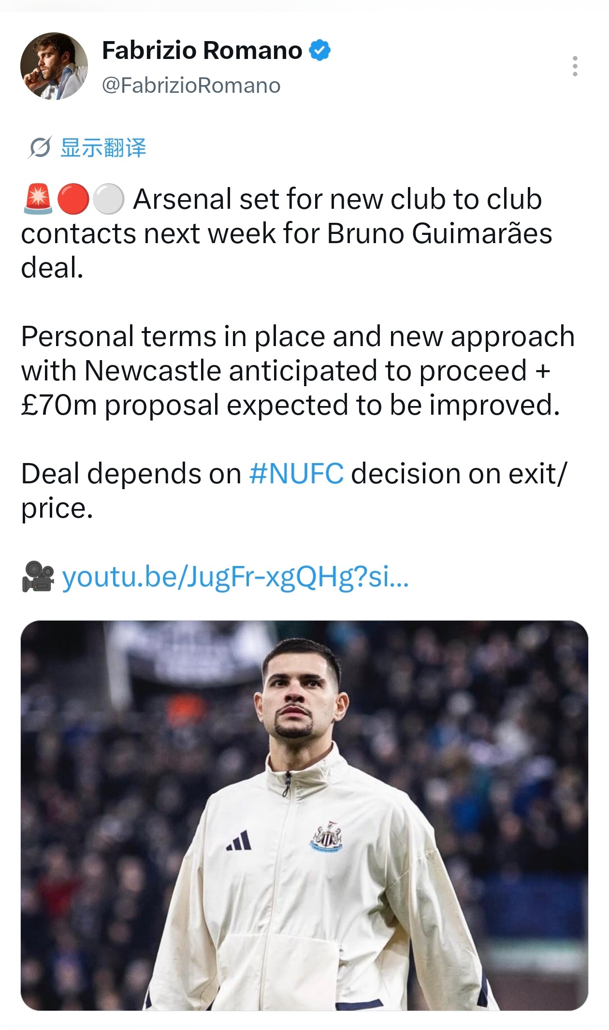Viewport: 609px width, 1030px height.
Task: Open the three-dot more options menu
Action: click(x=575, y=66)
